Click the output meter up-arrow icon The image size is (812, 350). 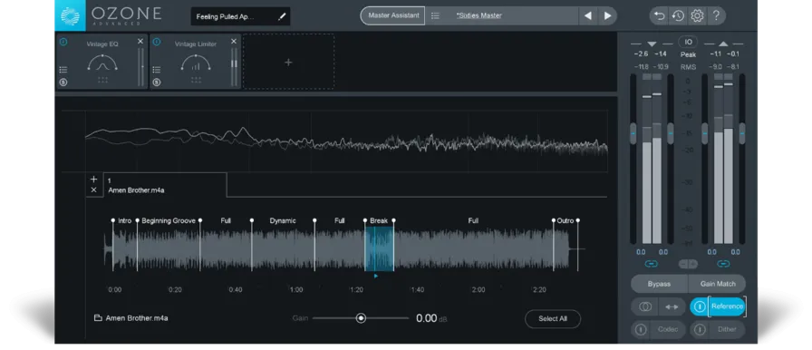[x=723, y=44]
